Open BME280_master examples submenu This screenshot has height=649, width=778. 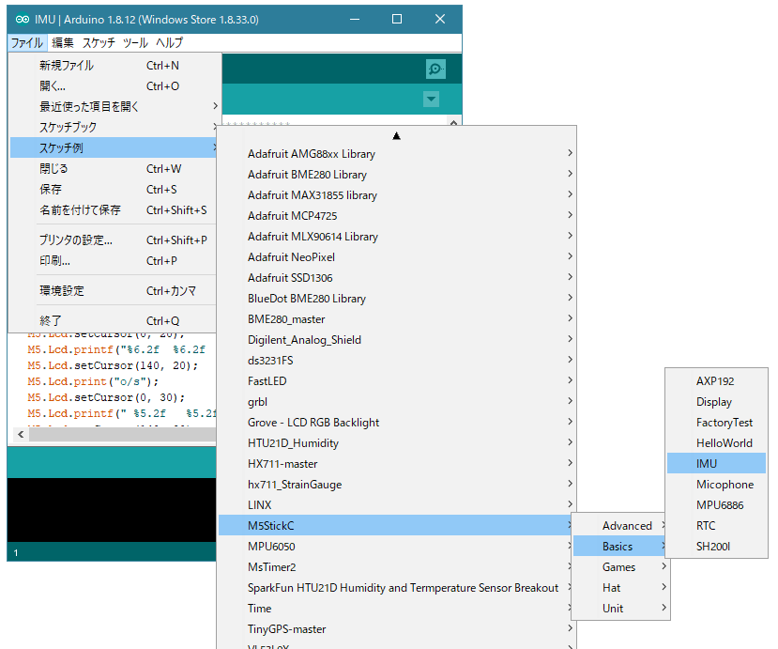pyautogui.click(x=397, y=319)
